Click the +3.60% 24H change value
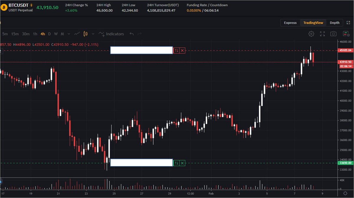This screenshot has height=198, width=354. tap(71, 10)
